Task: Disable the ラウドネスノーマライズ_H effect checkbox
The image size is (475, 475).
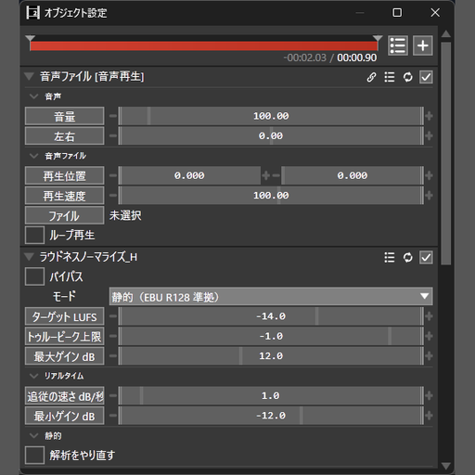Action: click(426, 257)
